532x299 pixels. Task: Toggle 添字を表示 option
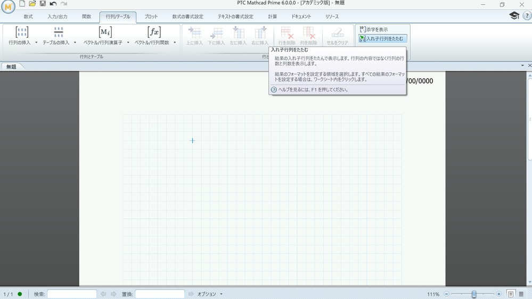point(374,29)
